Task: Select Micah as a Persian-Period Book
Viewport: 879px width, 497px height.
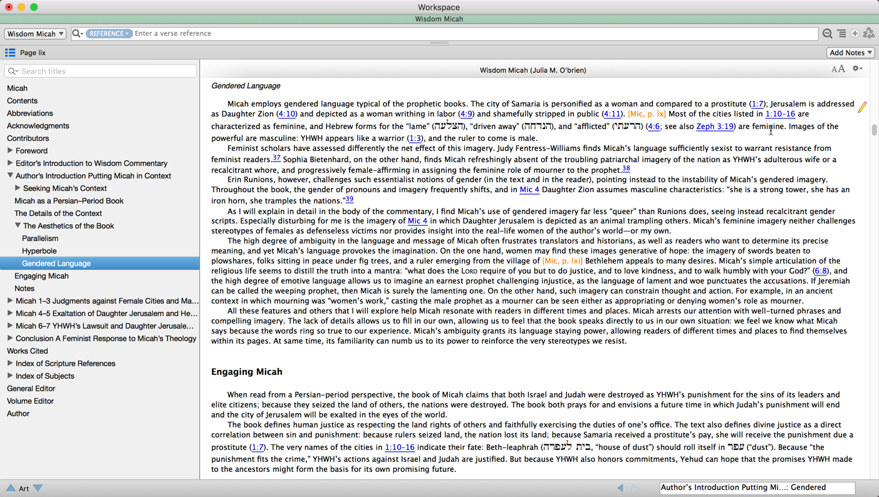Action: click(x=69, y=201)
